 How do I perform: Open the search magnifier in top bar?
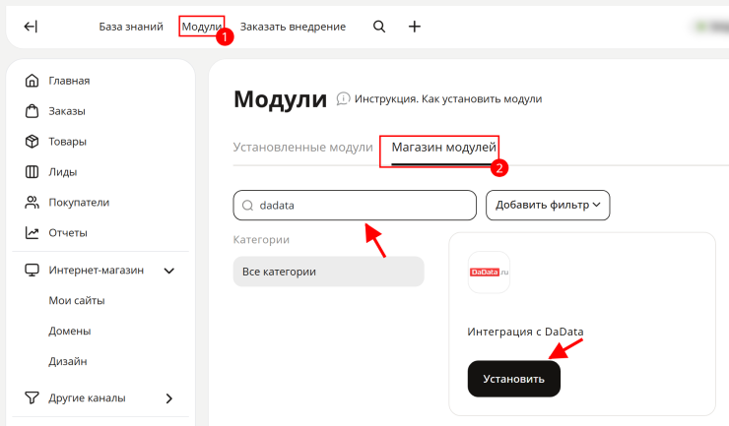coord(379,27)
